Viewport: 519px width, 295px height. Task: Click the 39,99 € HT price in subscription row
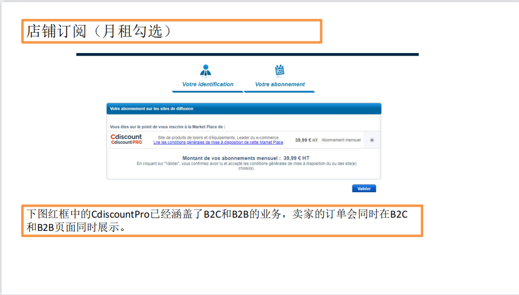[306, 140]
